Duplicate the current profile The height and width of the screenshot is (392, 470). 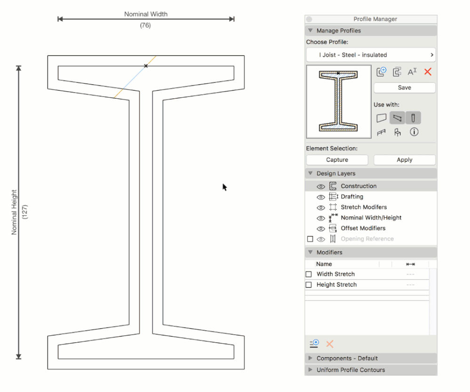pos(397,72)
